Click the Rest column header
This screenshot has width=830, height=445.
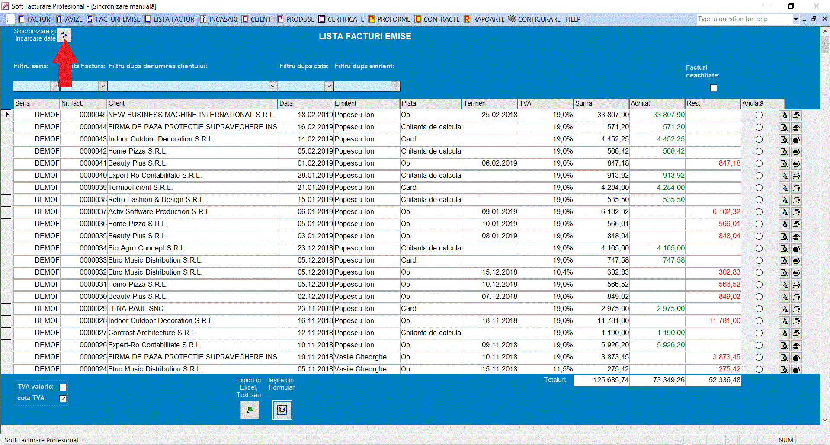click(713, 103)
